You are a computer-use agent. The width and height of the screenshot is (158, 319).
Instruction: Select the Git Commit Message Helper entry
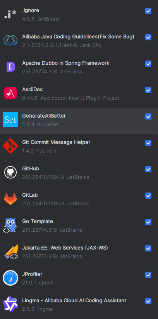click(79, 146)
